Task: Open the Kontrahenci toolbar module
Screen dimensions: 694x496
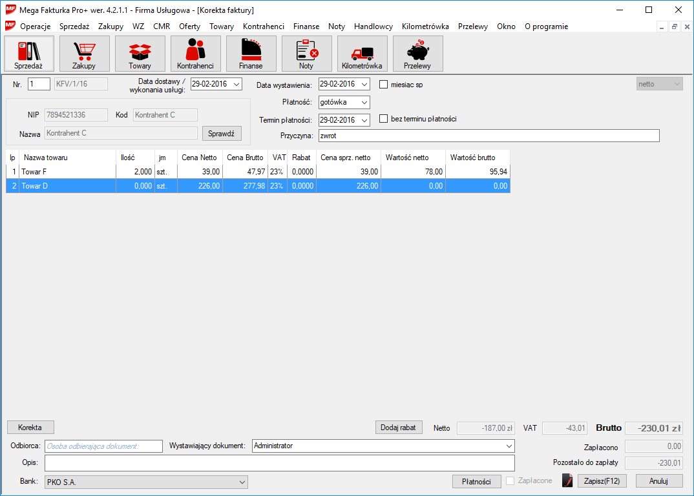Action: (x=195, y=54)
